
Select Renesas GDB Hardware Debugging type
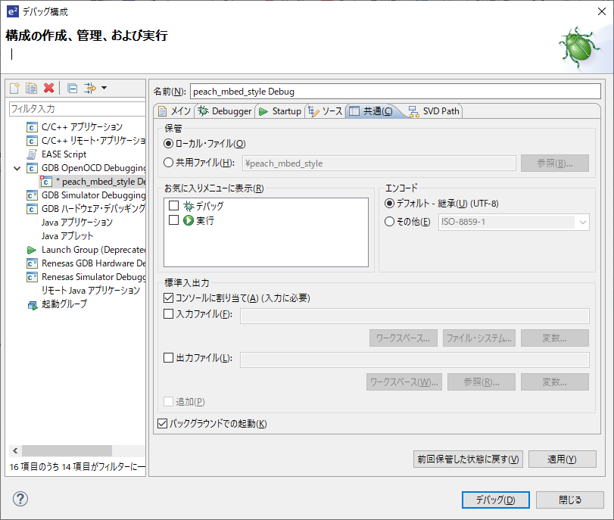(x=86, y=263)
